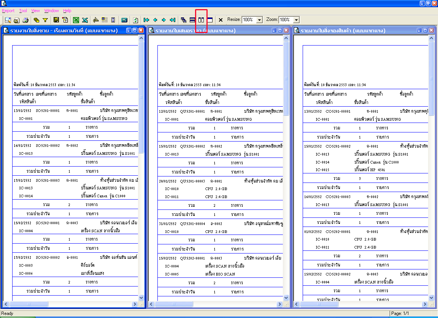The image size is (438, 318).
Task: Open the Tool menu
Action: (23, 11)
